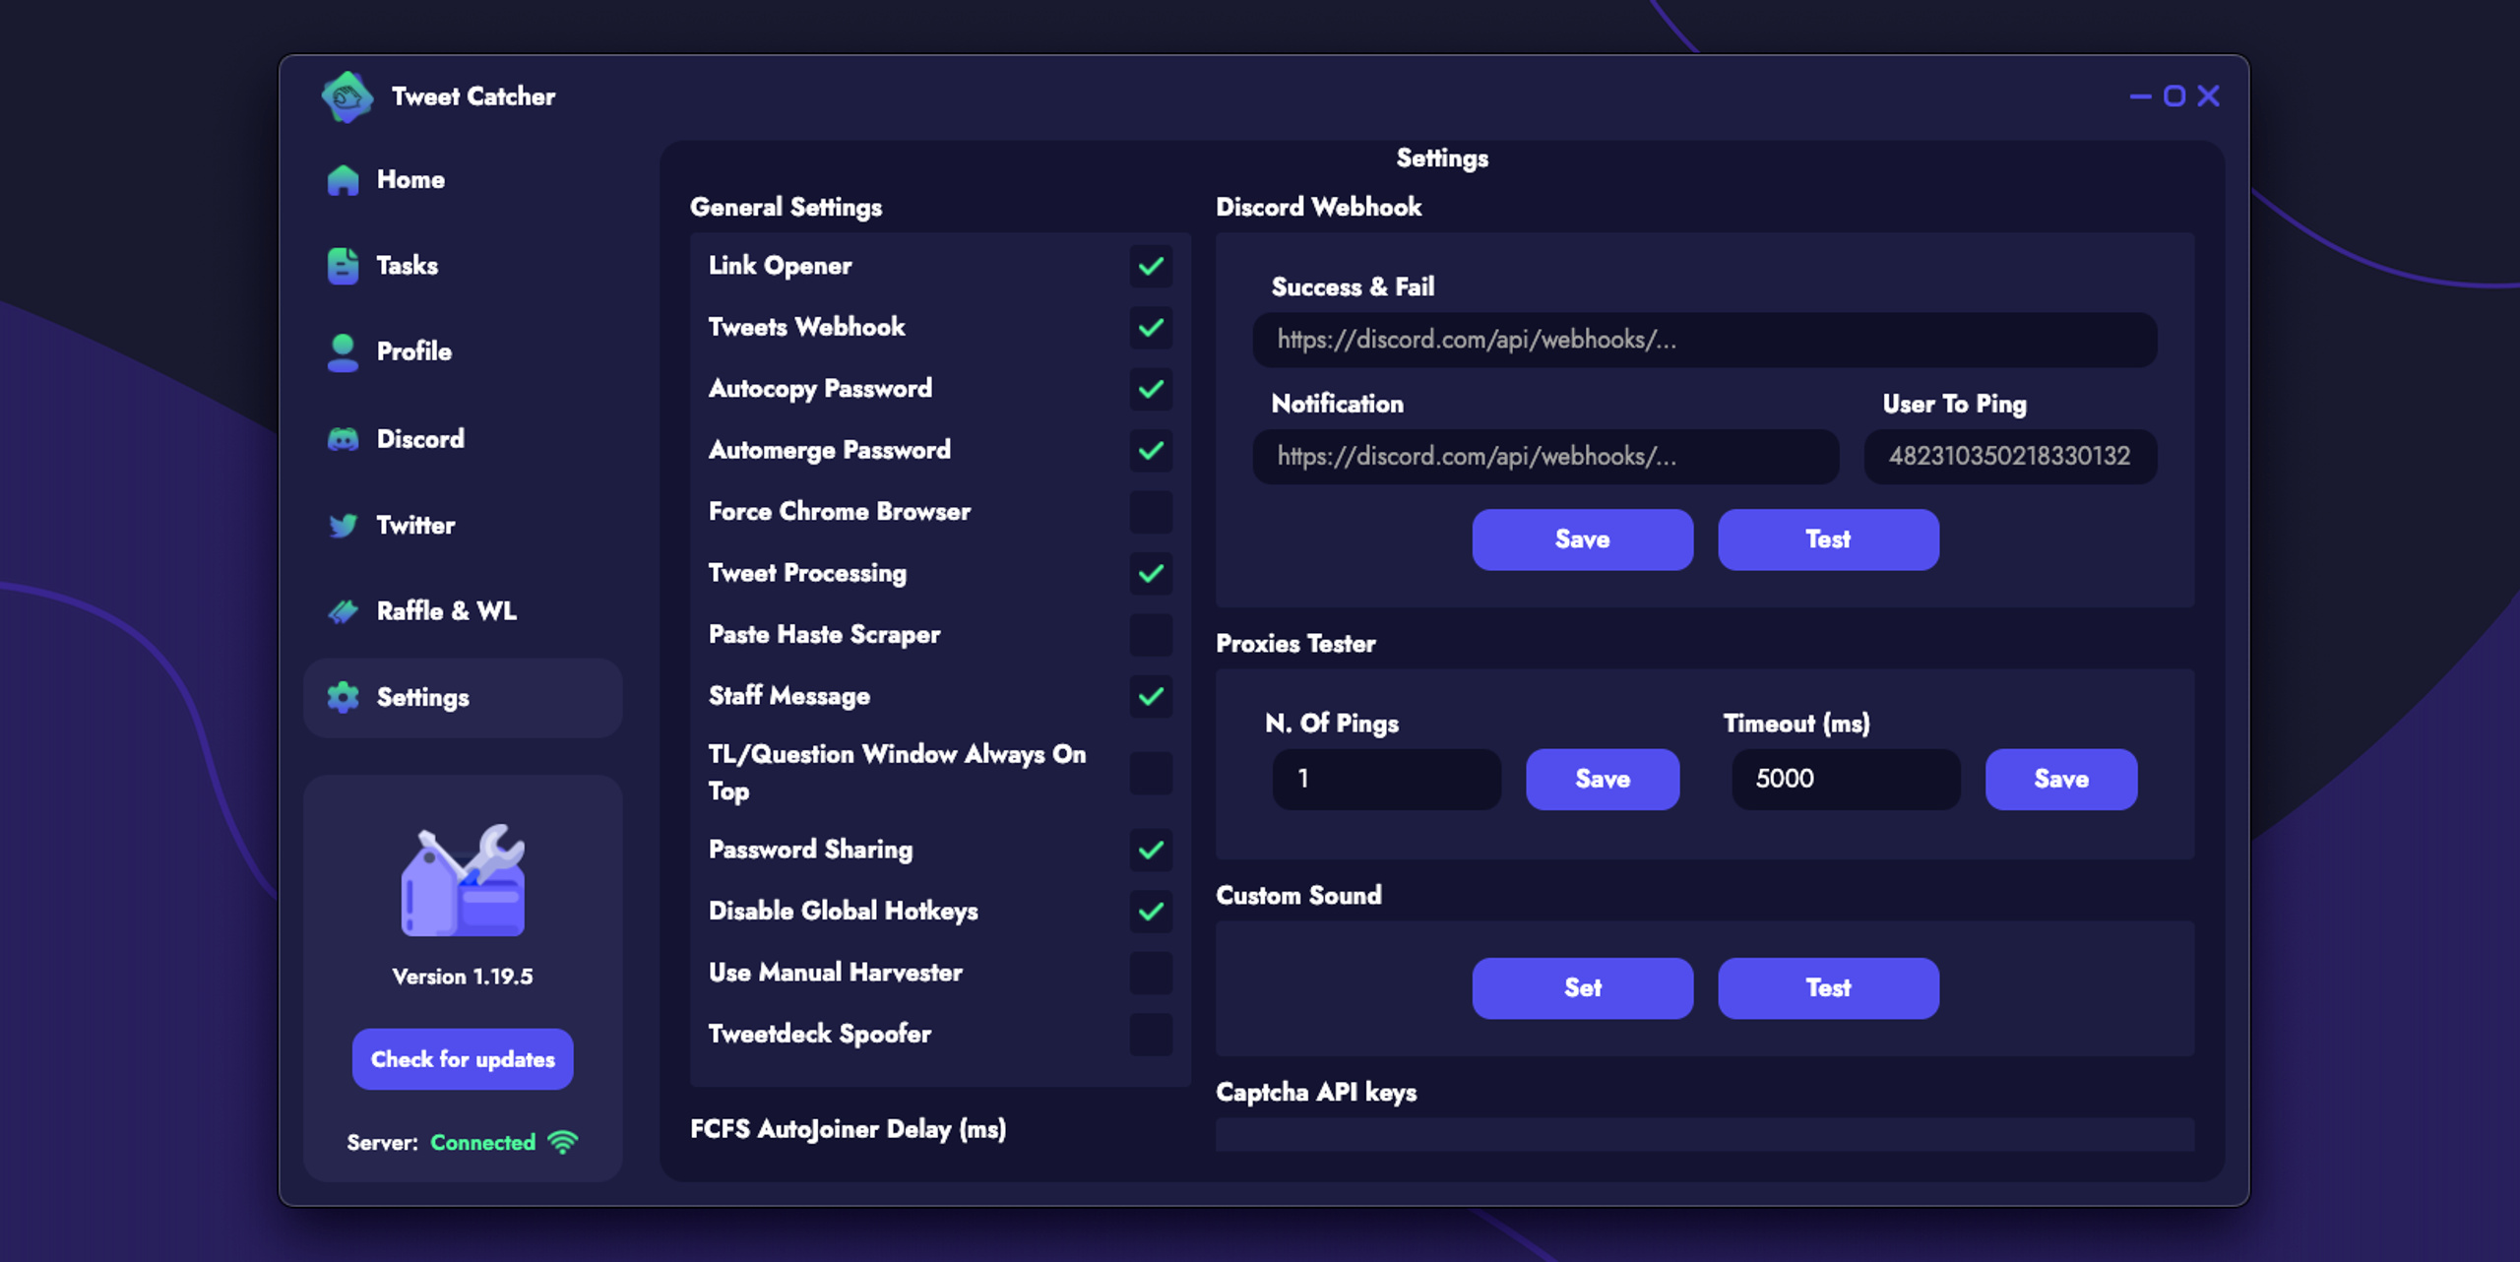Click the toolbox illustration above the version
This screenshot has height=1262, width=2520.
pyautogui.click(x=463, y=880)
